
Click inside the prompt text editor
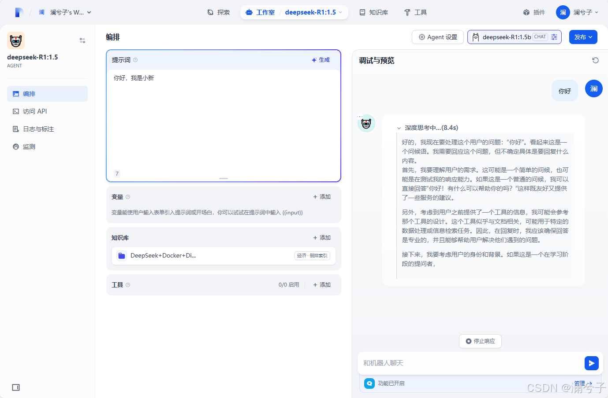coord(224,119)
